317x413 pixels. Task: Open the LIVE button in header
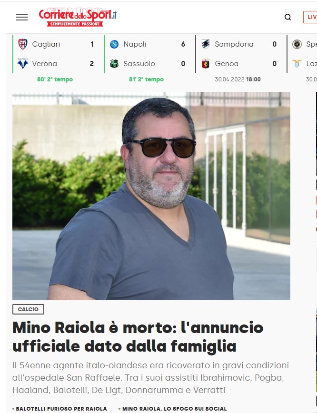310,17
